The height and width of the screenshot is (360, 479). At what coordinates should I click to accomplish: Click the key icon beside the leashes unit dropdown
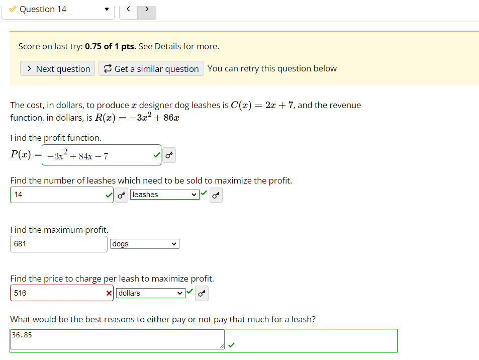pos(216,195)
